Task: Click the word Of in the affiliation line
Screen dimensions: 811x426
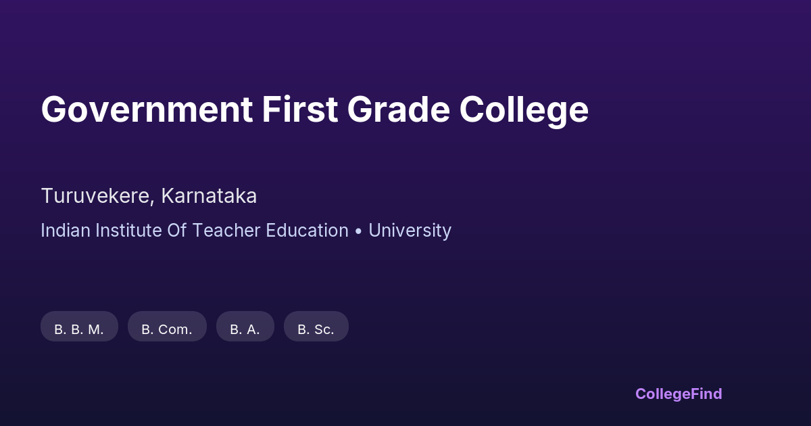Action: click(177, 231)
